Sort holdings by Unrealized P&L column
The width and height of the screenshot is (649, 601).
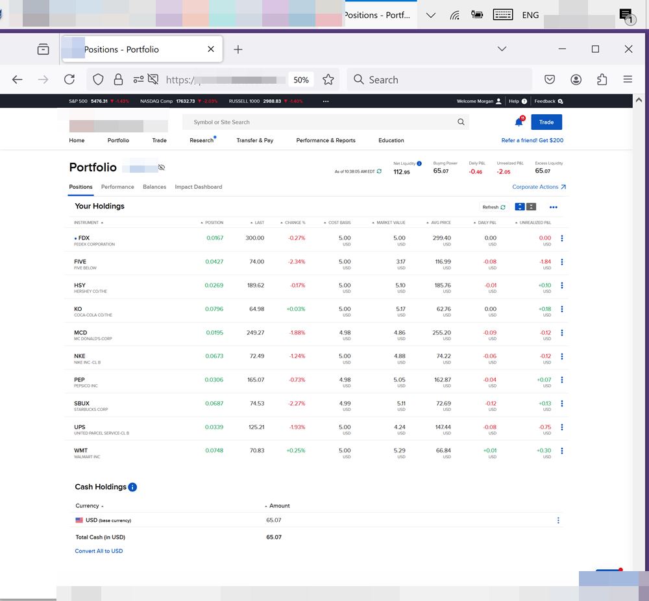tap(533, 223)
